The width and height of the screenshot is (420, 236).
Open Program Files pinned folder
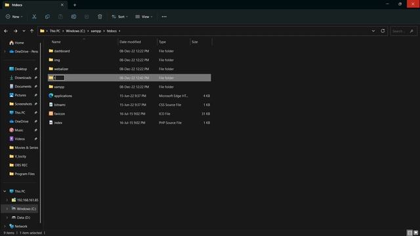point(22,174)
